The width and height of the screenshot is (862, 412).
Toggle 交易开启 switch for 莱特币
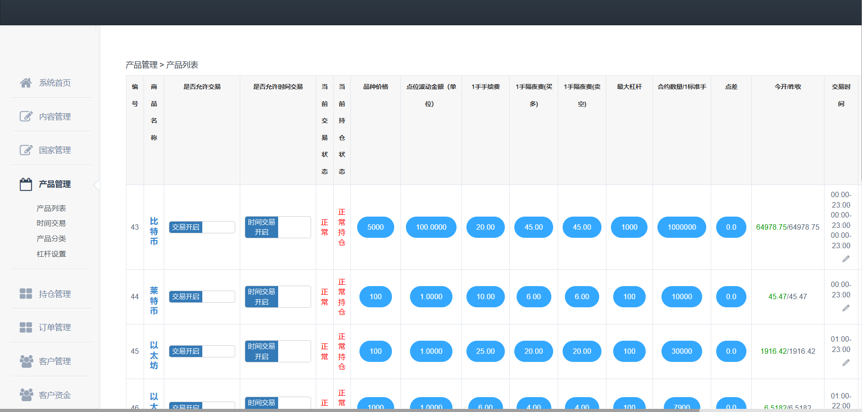point(202,296)
